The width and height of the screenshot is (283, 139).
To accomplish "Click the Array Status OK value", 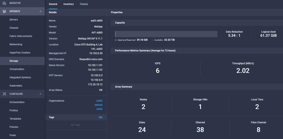I will [101, 90].
